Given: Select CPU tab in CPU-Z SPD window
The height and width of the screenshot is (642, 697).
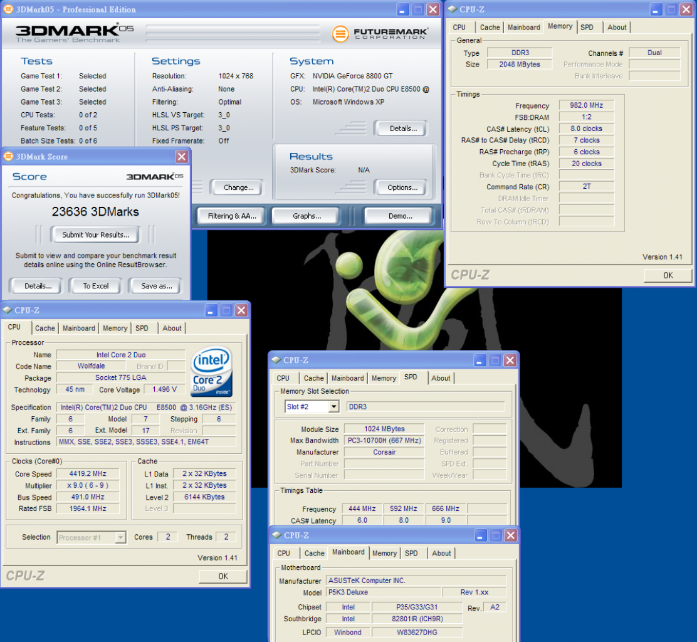Looking at the screenshot, I should click(283, 378).
